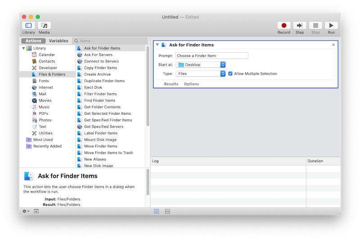Select the Mail category
The image size is (360, 240).
pyautogui.click(x=42, y=94)
